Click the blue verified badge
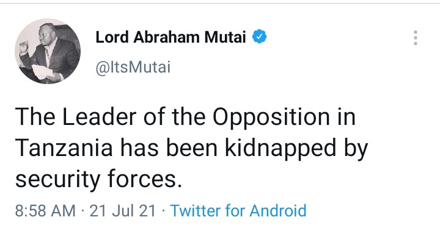 [260, 37]
